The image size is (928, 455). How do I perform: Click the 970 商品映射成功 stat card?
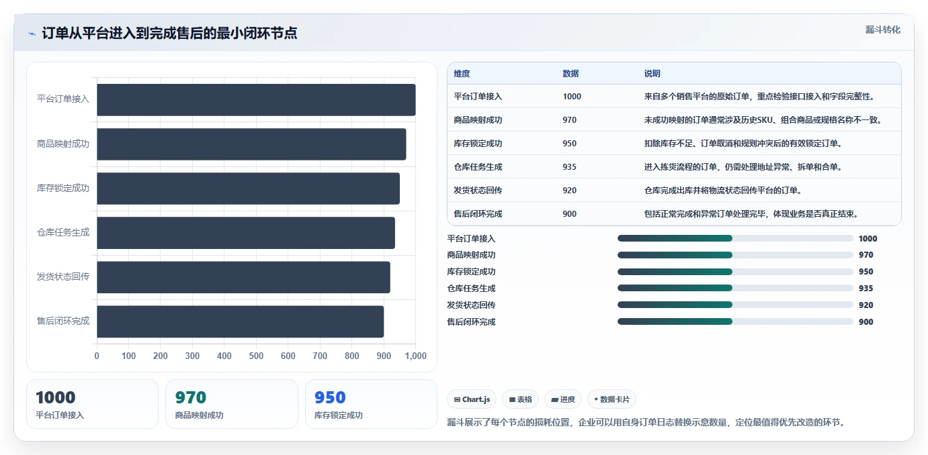[231, 404]
